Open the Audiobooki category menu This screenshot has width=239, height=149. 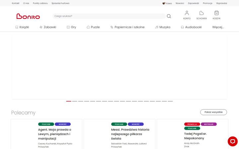(194, 27)
